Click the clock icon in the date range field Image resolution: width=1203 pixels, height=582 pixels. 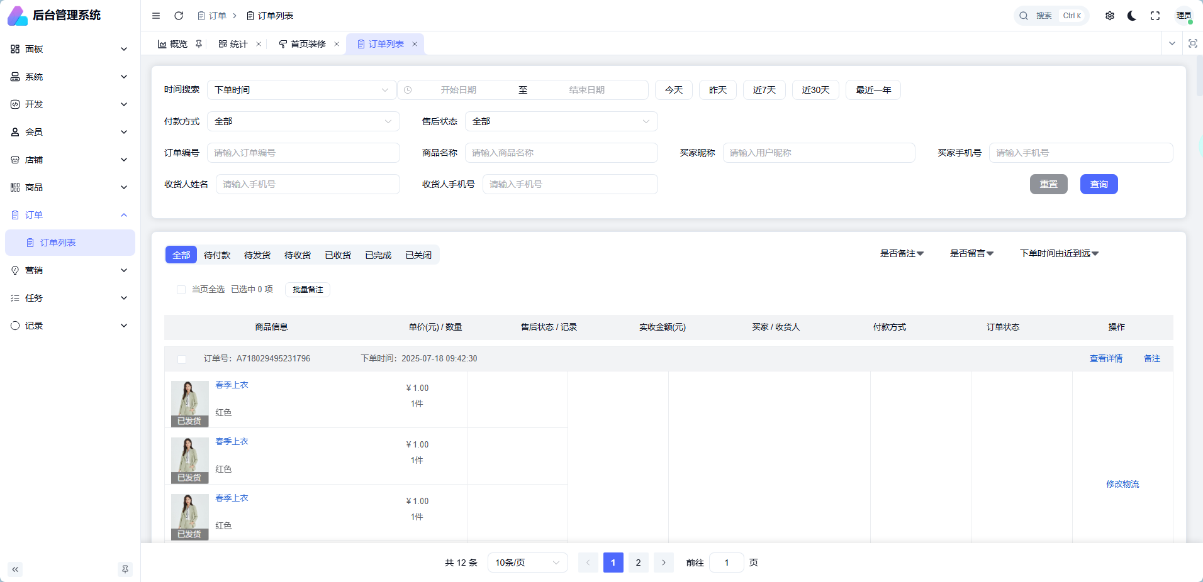pyautogui.click(x=408, y=90)
